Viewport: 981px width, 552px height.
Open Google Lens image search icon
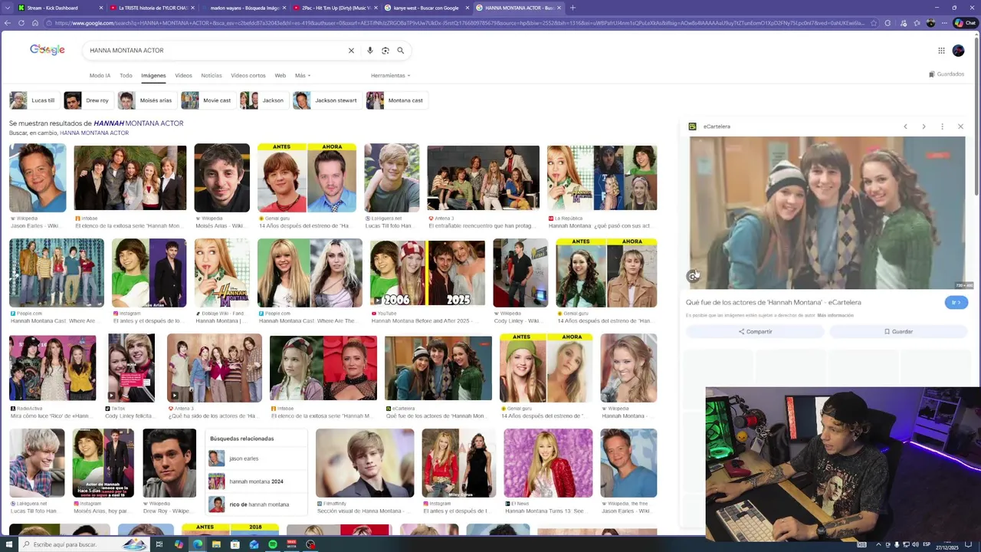point(385,51)
